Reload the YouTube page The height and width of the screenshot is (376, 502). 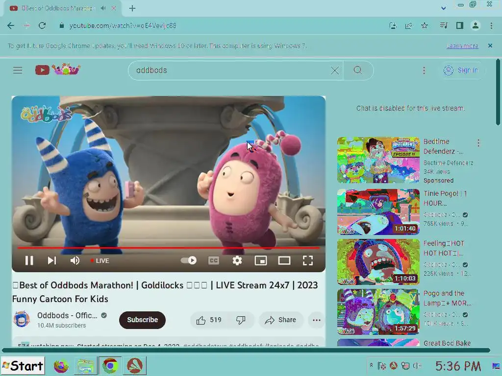coord(42,25)
